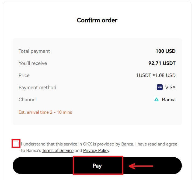Screen dimensions: 195x180
Task: Click the Payment method label
Action: pos(37,88)
